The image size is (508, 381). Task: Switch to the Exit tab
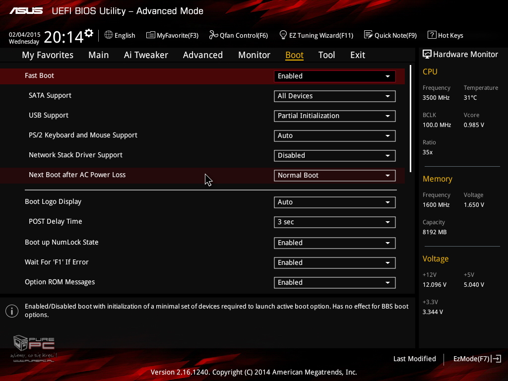[x=358, y=55]
